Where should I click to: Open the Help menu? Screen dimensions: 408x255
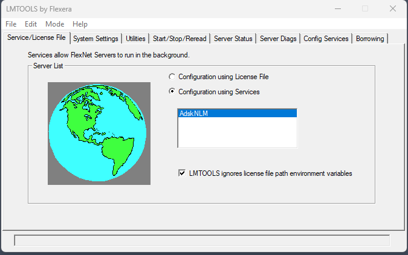point(80,24)
